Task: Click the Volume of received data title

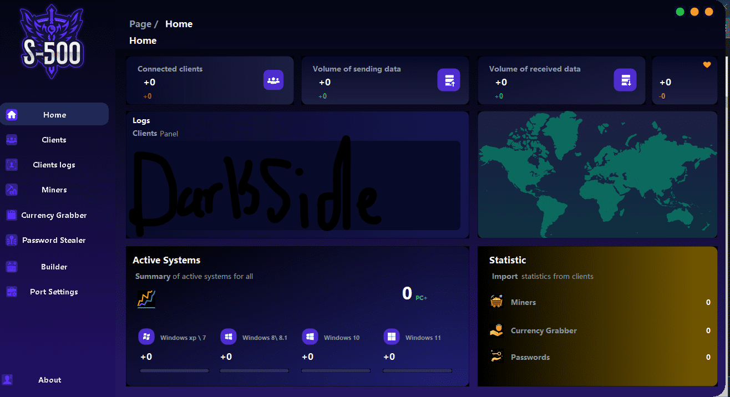Action: pos(535,69)
